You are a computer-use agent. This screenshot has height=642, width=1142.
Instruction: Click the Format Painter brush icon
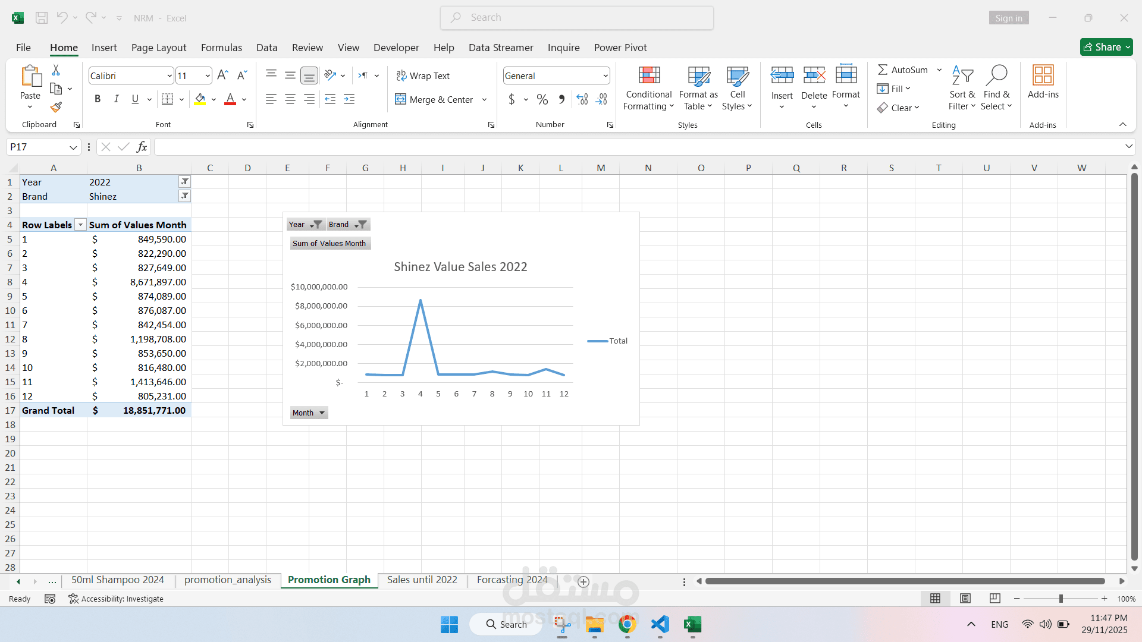(56, 107)
